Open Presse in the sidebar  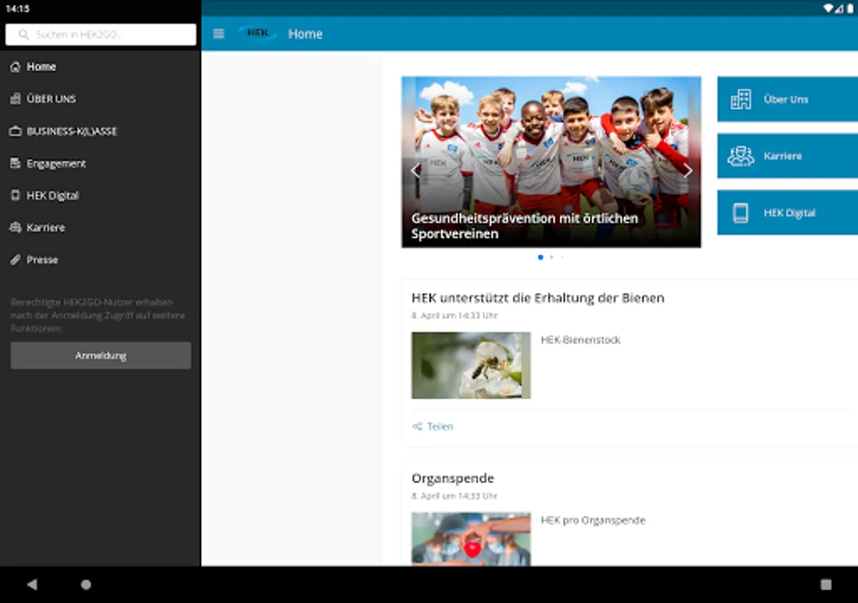click(101, 260)
